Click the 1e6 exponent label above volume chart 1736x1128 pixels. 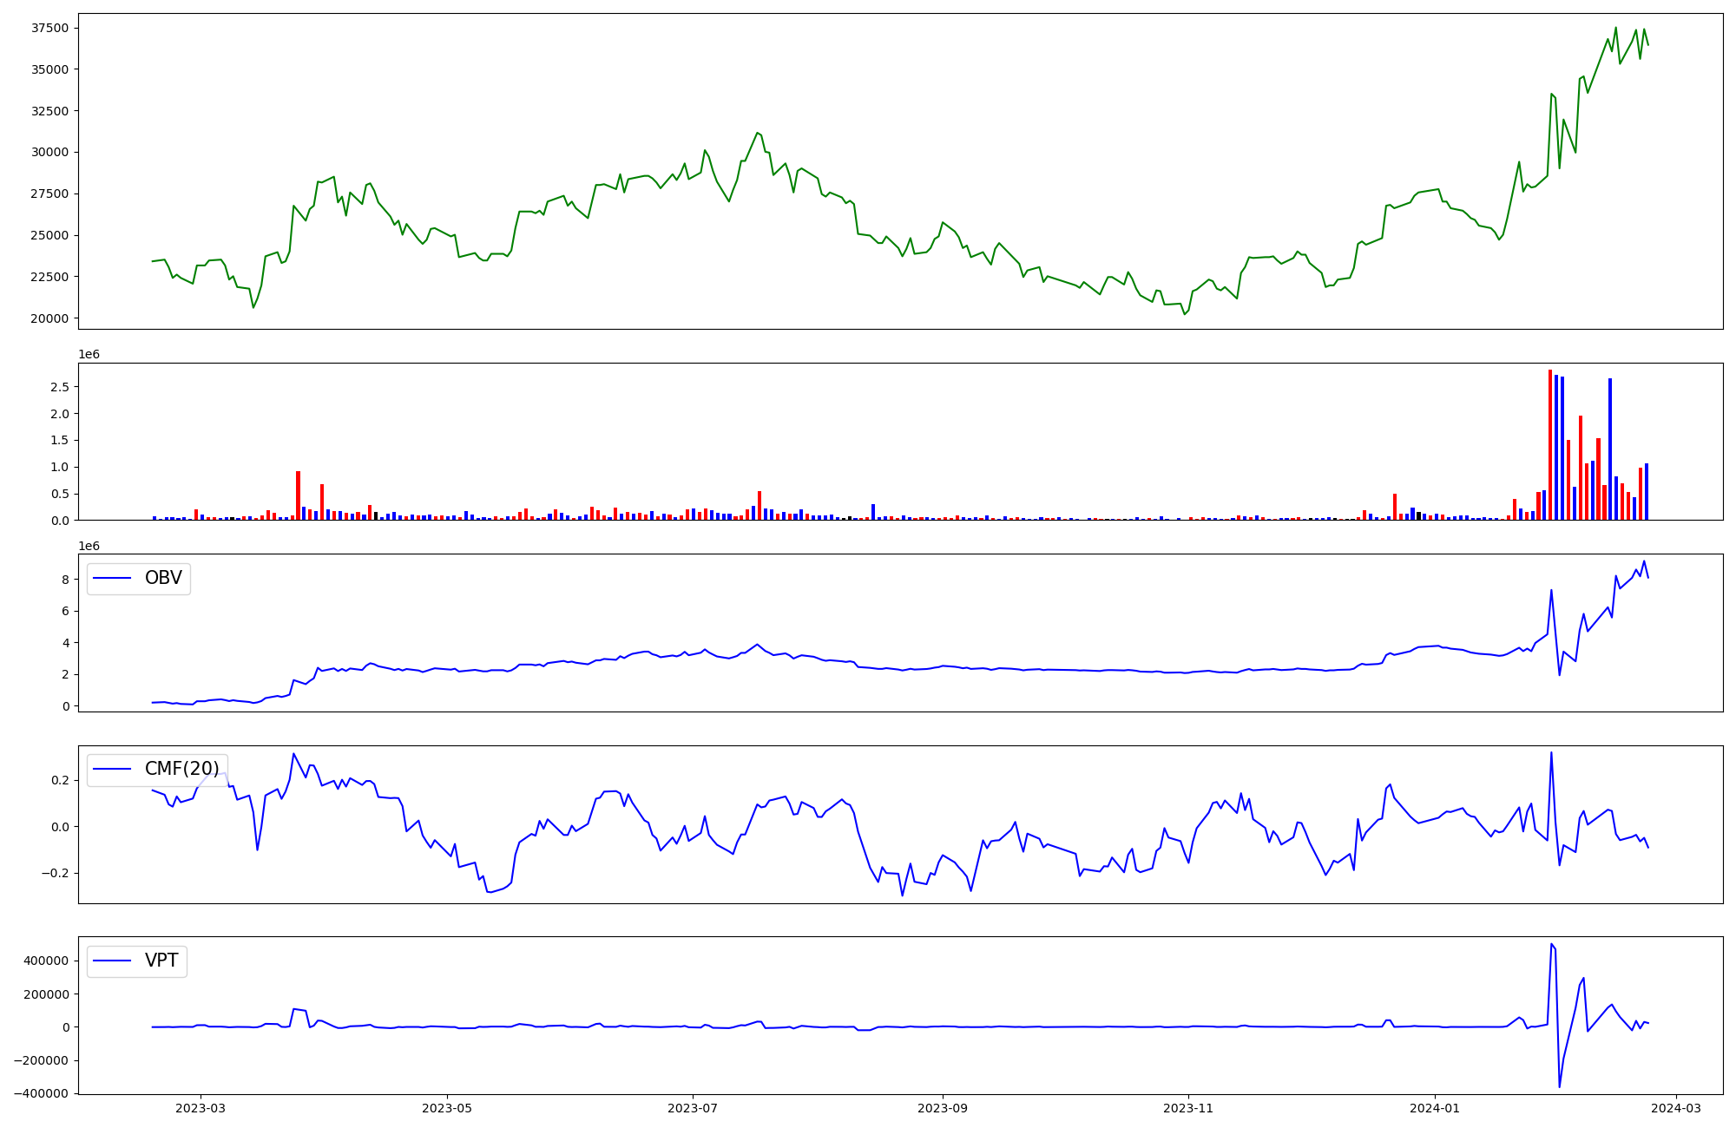[x=89, y=355]
